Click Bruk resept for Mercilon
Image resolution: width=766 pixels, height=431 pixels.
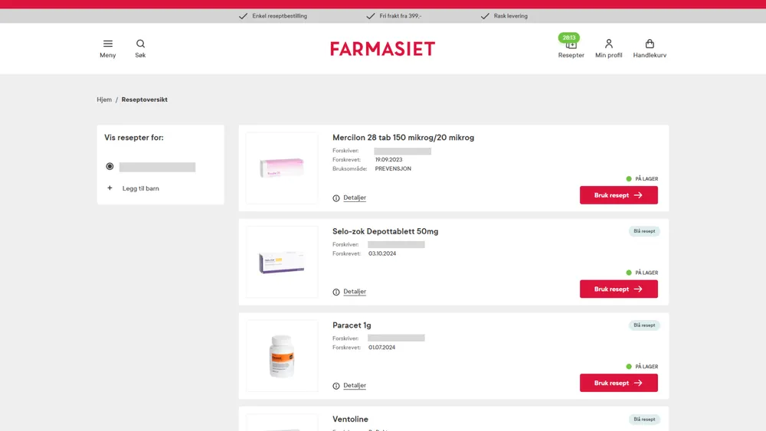[x=618, y=195]
